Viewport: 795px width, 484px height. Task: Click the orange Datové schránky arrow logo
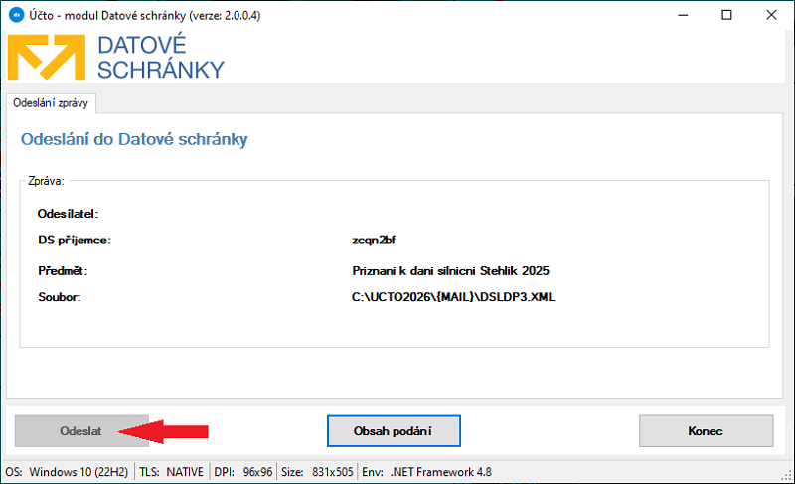point(47,59)
